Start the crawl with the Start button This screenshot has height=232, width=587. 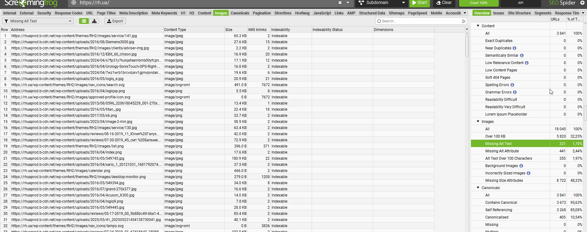[420, 3]
